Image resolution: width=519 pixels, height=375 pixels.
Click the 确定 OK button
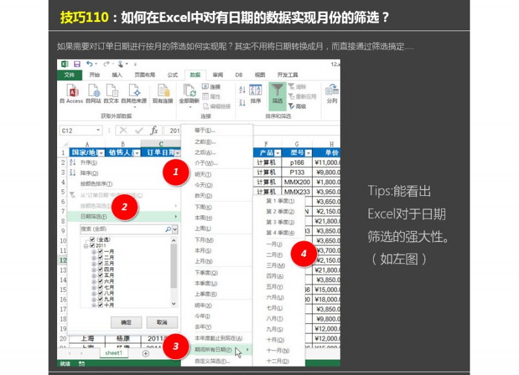(126, 322)
